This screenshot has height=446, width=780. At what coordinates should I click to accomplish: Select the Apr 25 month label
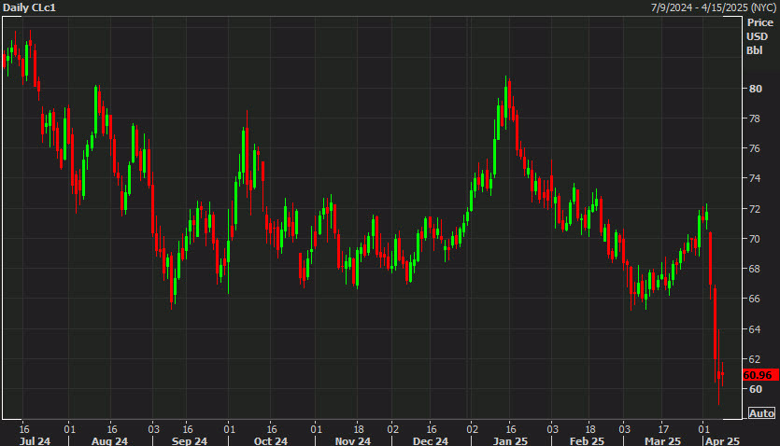pyautogui.click(x=720, y=440)
